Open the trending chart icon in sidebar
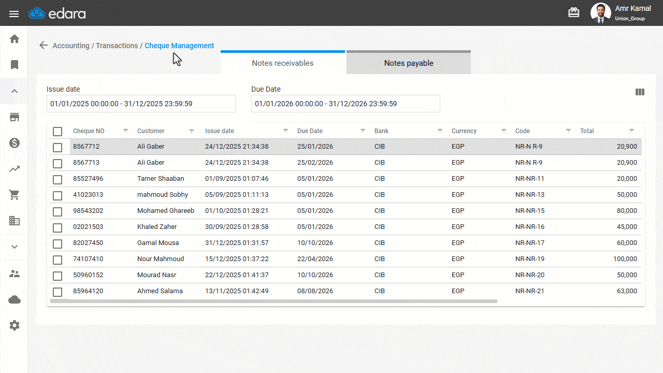Screen dimensions: 663x373 pos(15,169)
